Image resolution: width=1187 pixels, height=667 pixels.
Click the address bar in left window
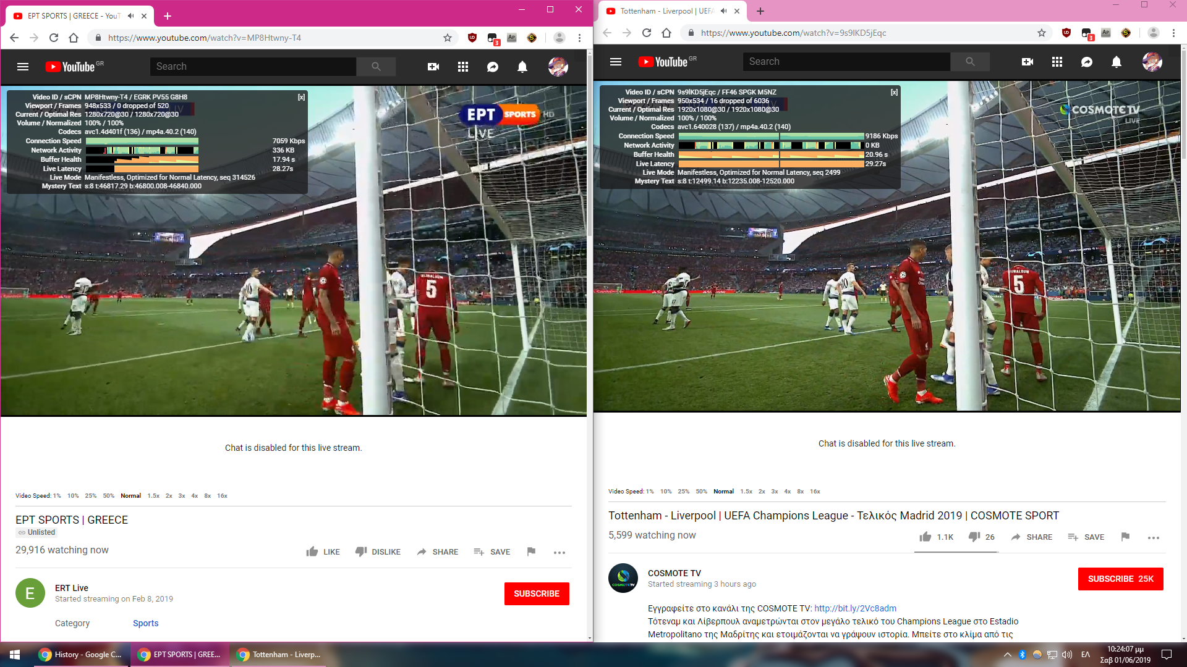[x=272, y=38]
